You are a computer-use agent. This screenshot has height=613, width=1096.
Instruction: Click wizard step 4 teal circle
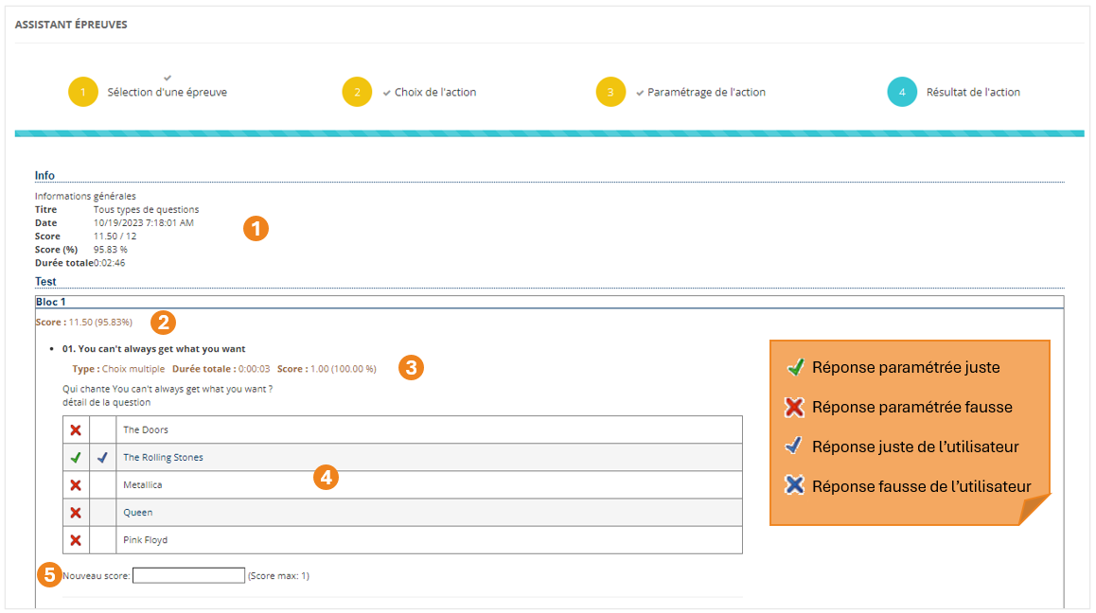(x=902, y=93)
